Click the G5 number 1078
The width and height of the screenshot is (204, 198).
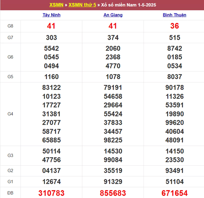[113, 77]
